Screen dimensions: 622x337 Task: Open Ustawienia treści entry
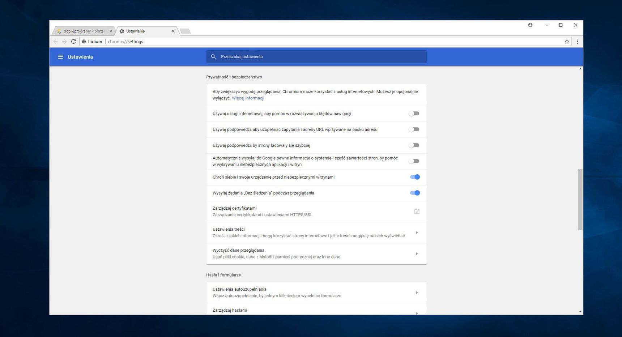tap(316, 233)
